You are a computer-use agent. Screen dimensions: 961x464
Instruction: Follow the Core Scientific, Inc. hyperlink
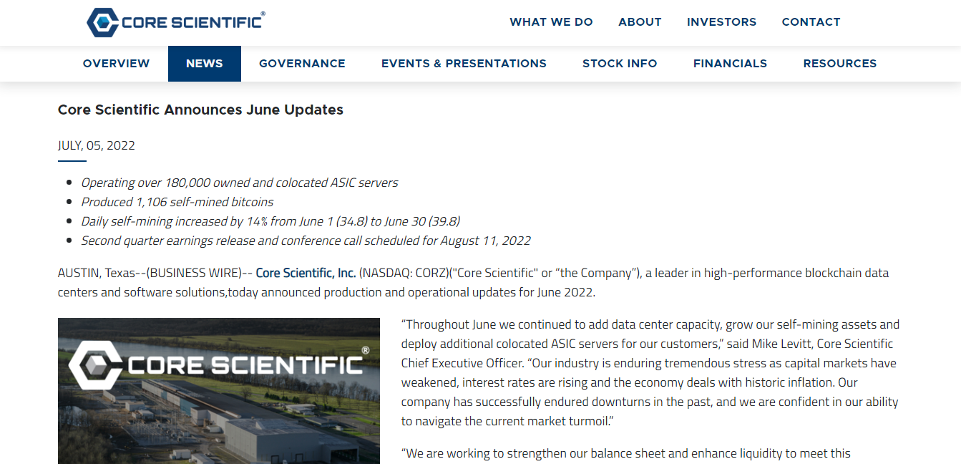pyautogui.click(x=306, y=273)
